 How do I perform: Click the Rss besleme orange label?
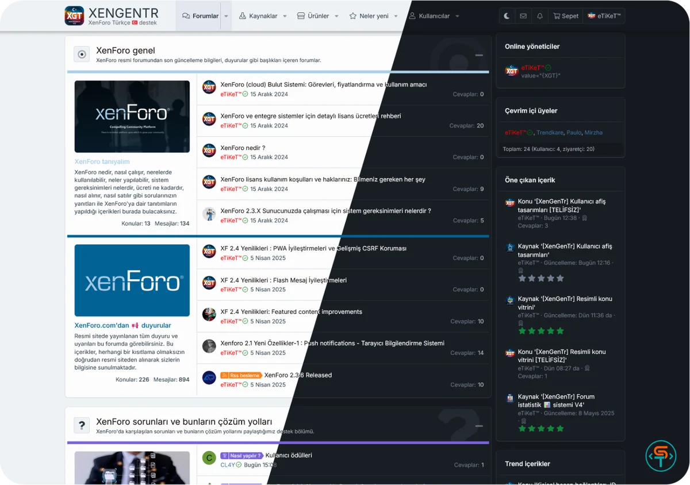241,375
